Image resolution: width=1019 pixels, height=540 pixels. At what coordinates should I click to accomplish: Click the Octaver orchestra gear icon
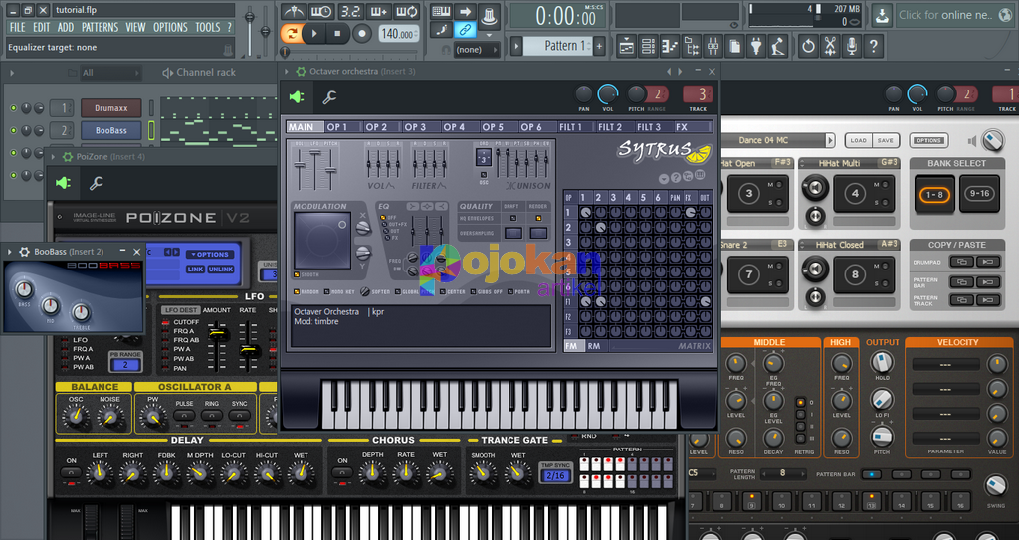coord(301,71)
